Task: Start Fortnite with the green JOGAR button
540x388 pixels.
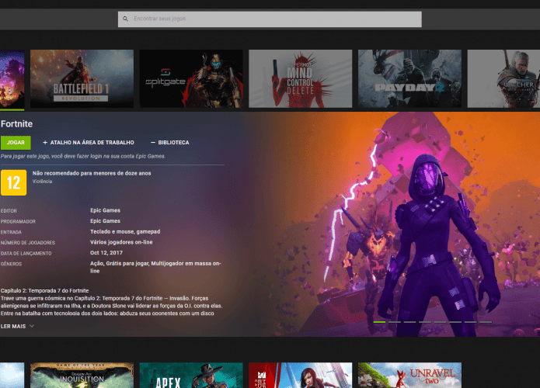Action: [16, 143]
